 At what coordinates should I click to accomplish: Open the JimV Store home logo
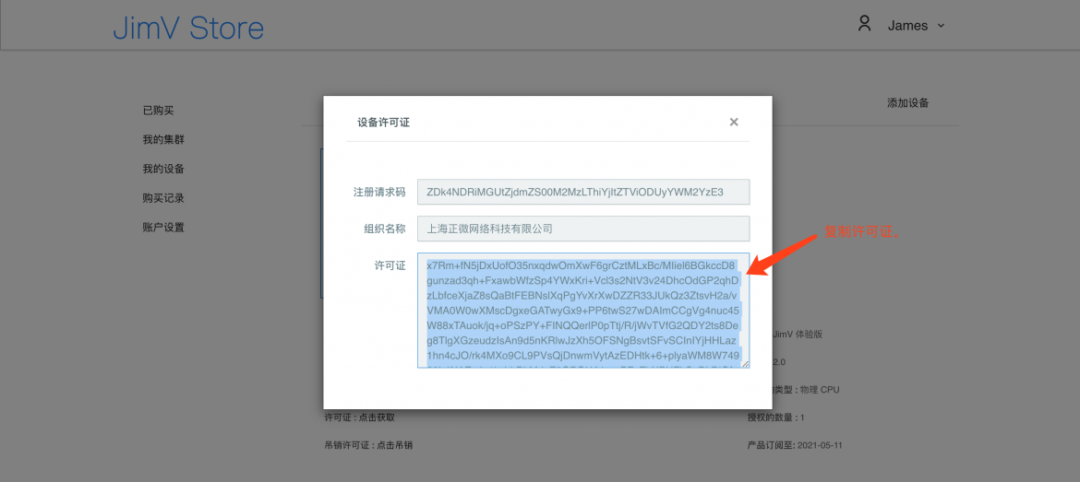(x=188, y=29)
